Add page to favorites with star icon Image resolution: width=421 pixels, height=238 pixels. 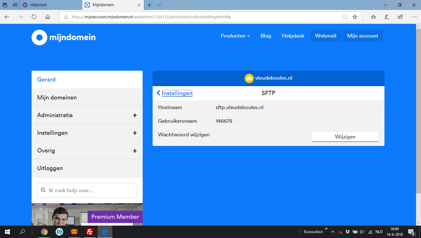[355, 17]
